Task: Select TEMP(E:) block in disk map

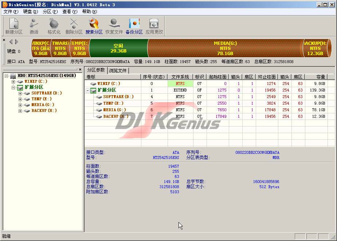Action: [79, 48]
